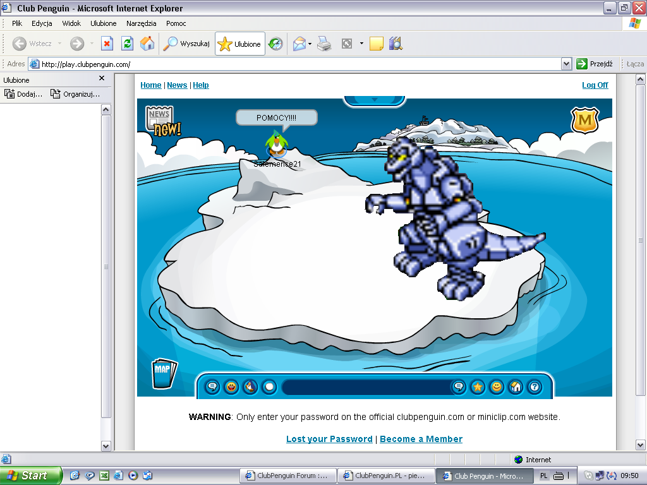
Task: Click the News link
Action: 177,85
